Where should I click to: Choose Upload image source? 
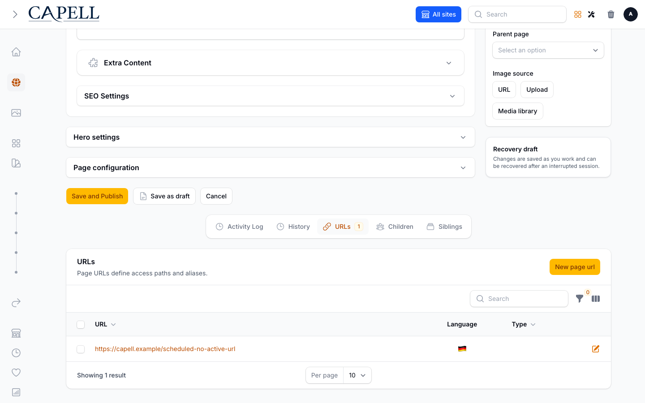[x=537, y=90]
